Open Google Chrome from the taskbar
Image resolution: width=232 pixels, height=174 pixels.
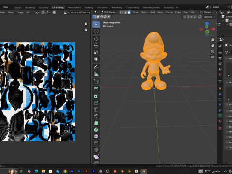(65, 171)
